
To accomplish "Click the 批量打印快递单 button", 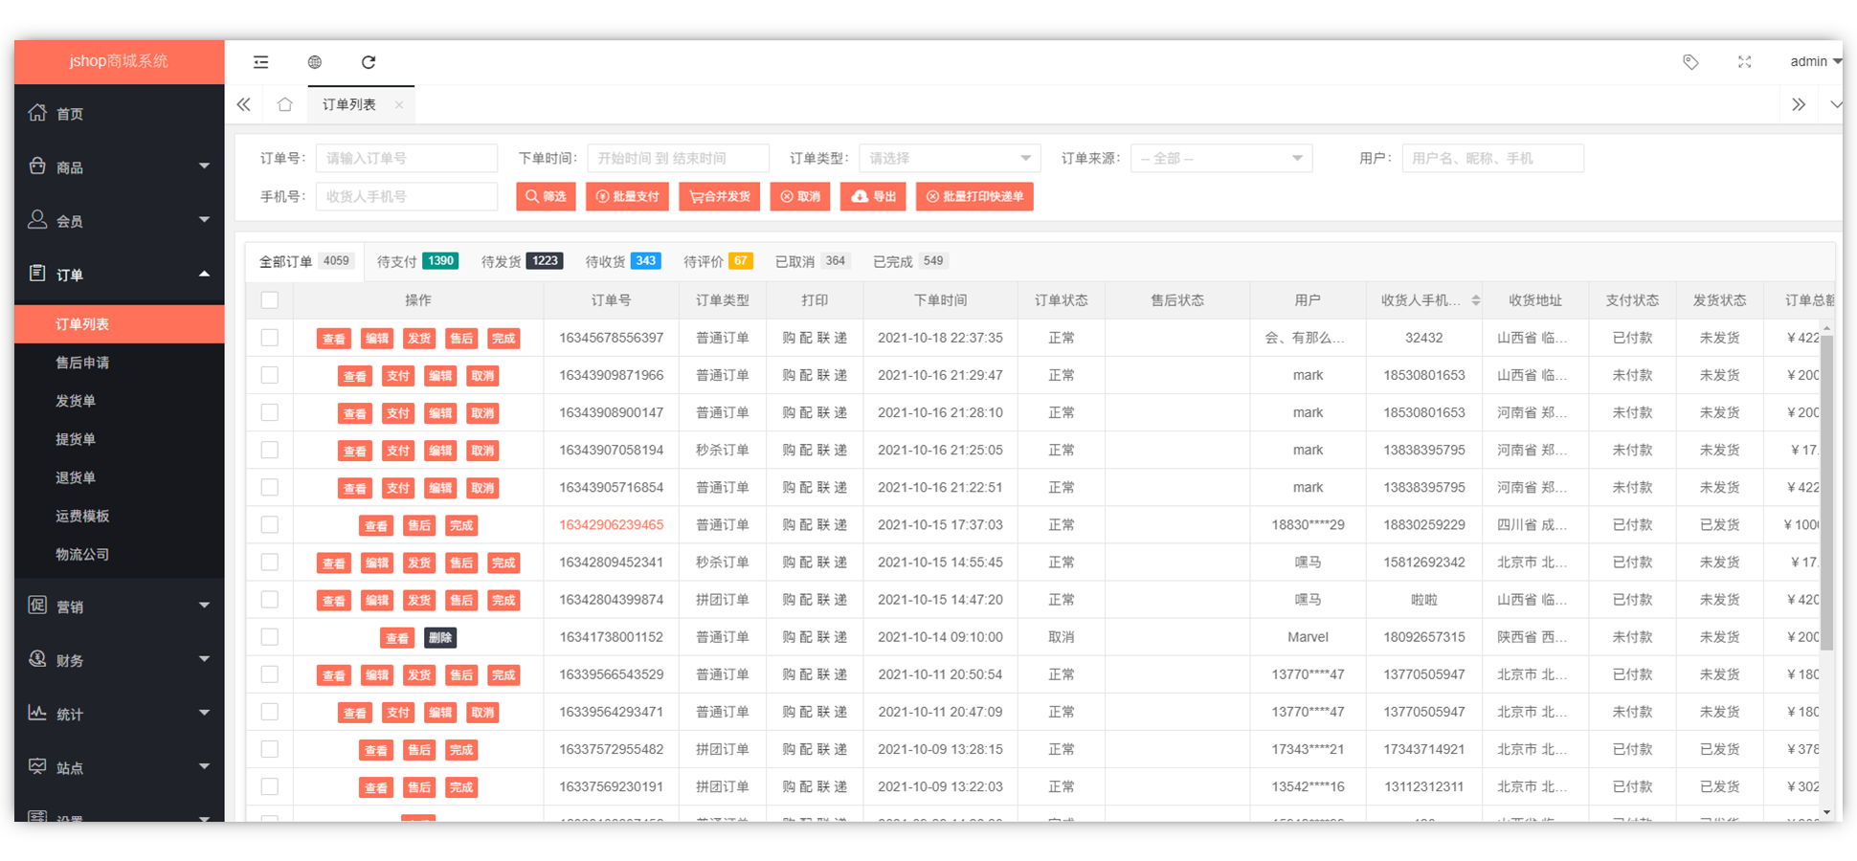I will click(974, 196).
